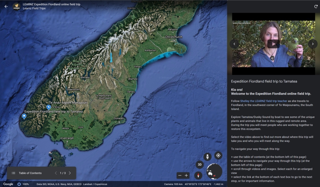Show previous media with left carousel arrow
The width and height of the screenshot is (320, 187).
click(x=234, y=44)
